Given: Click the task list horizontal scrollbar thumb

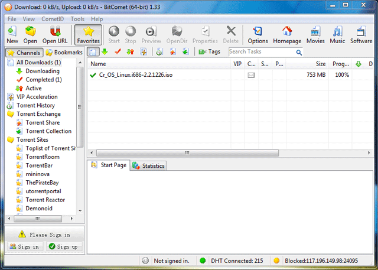Looking at the screenshot, I should [x=188, y=153].
